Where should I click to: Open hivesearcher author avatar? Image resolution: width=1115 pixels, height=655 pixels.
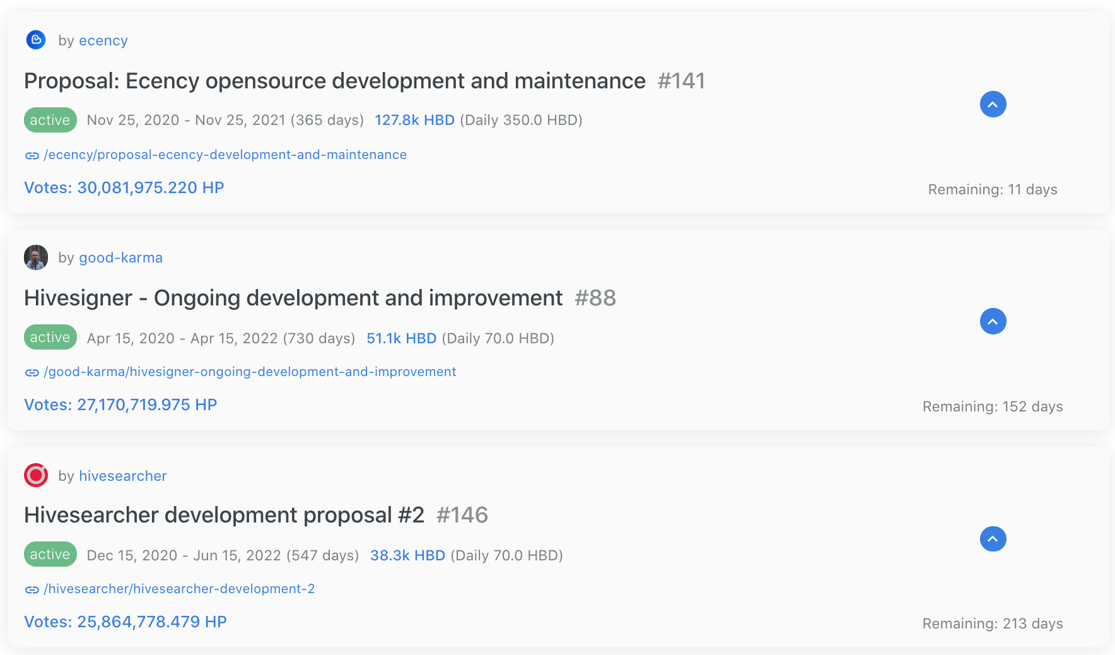pos(36,475)
